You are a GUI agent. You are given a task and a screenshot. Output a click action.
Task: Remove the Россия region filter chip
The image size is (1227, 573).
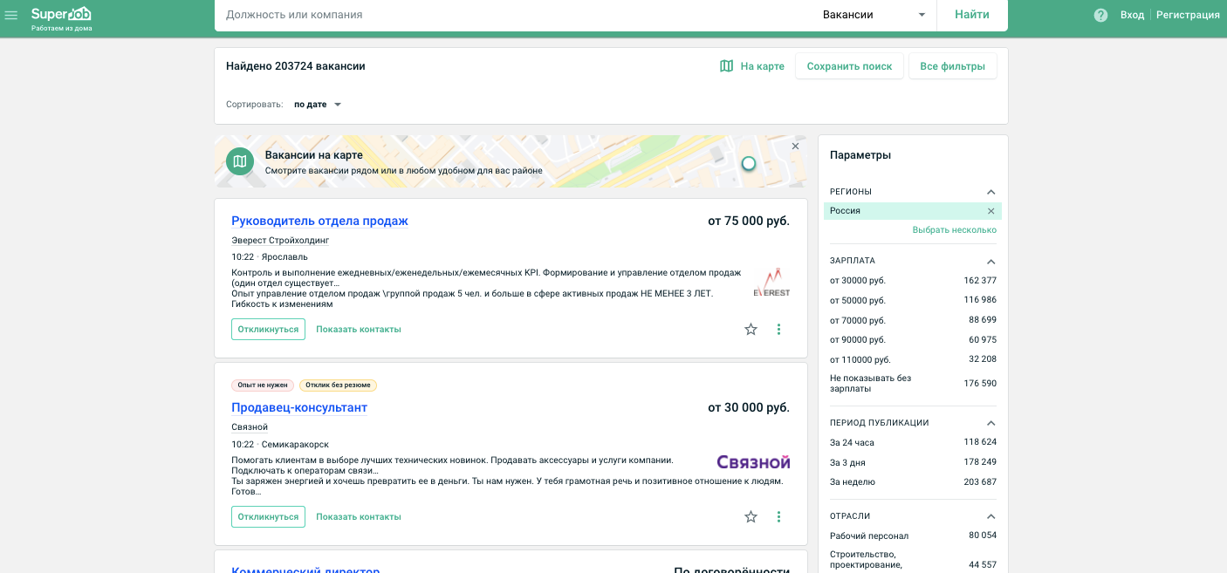coord(991,210)
